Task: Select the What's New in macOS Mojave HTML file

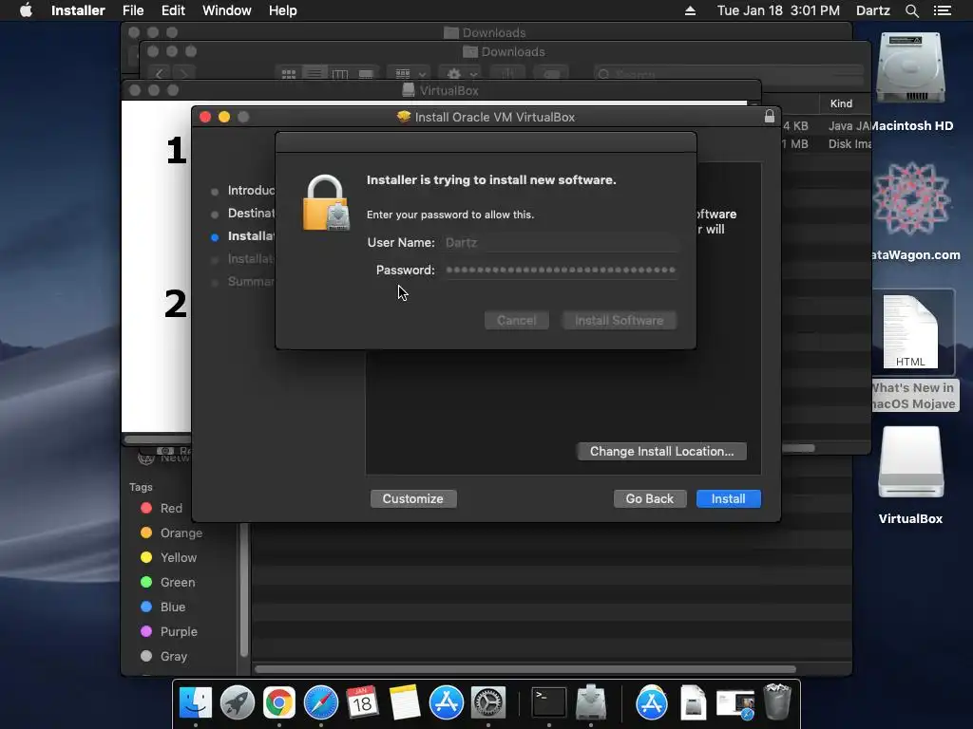Action: (x=910, y=331)
